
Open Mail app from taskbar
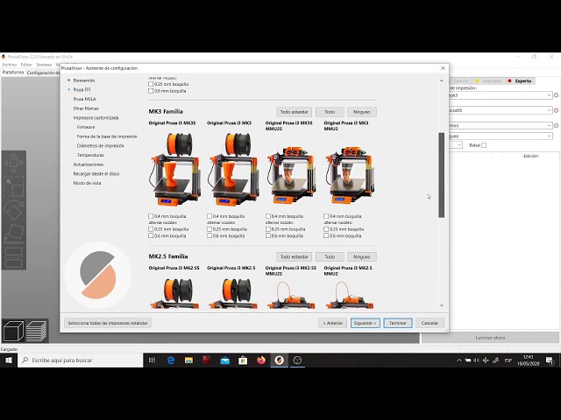coord(225,360)
